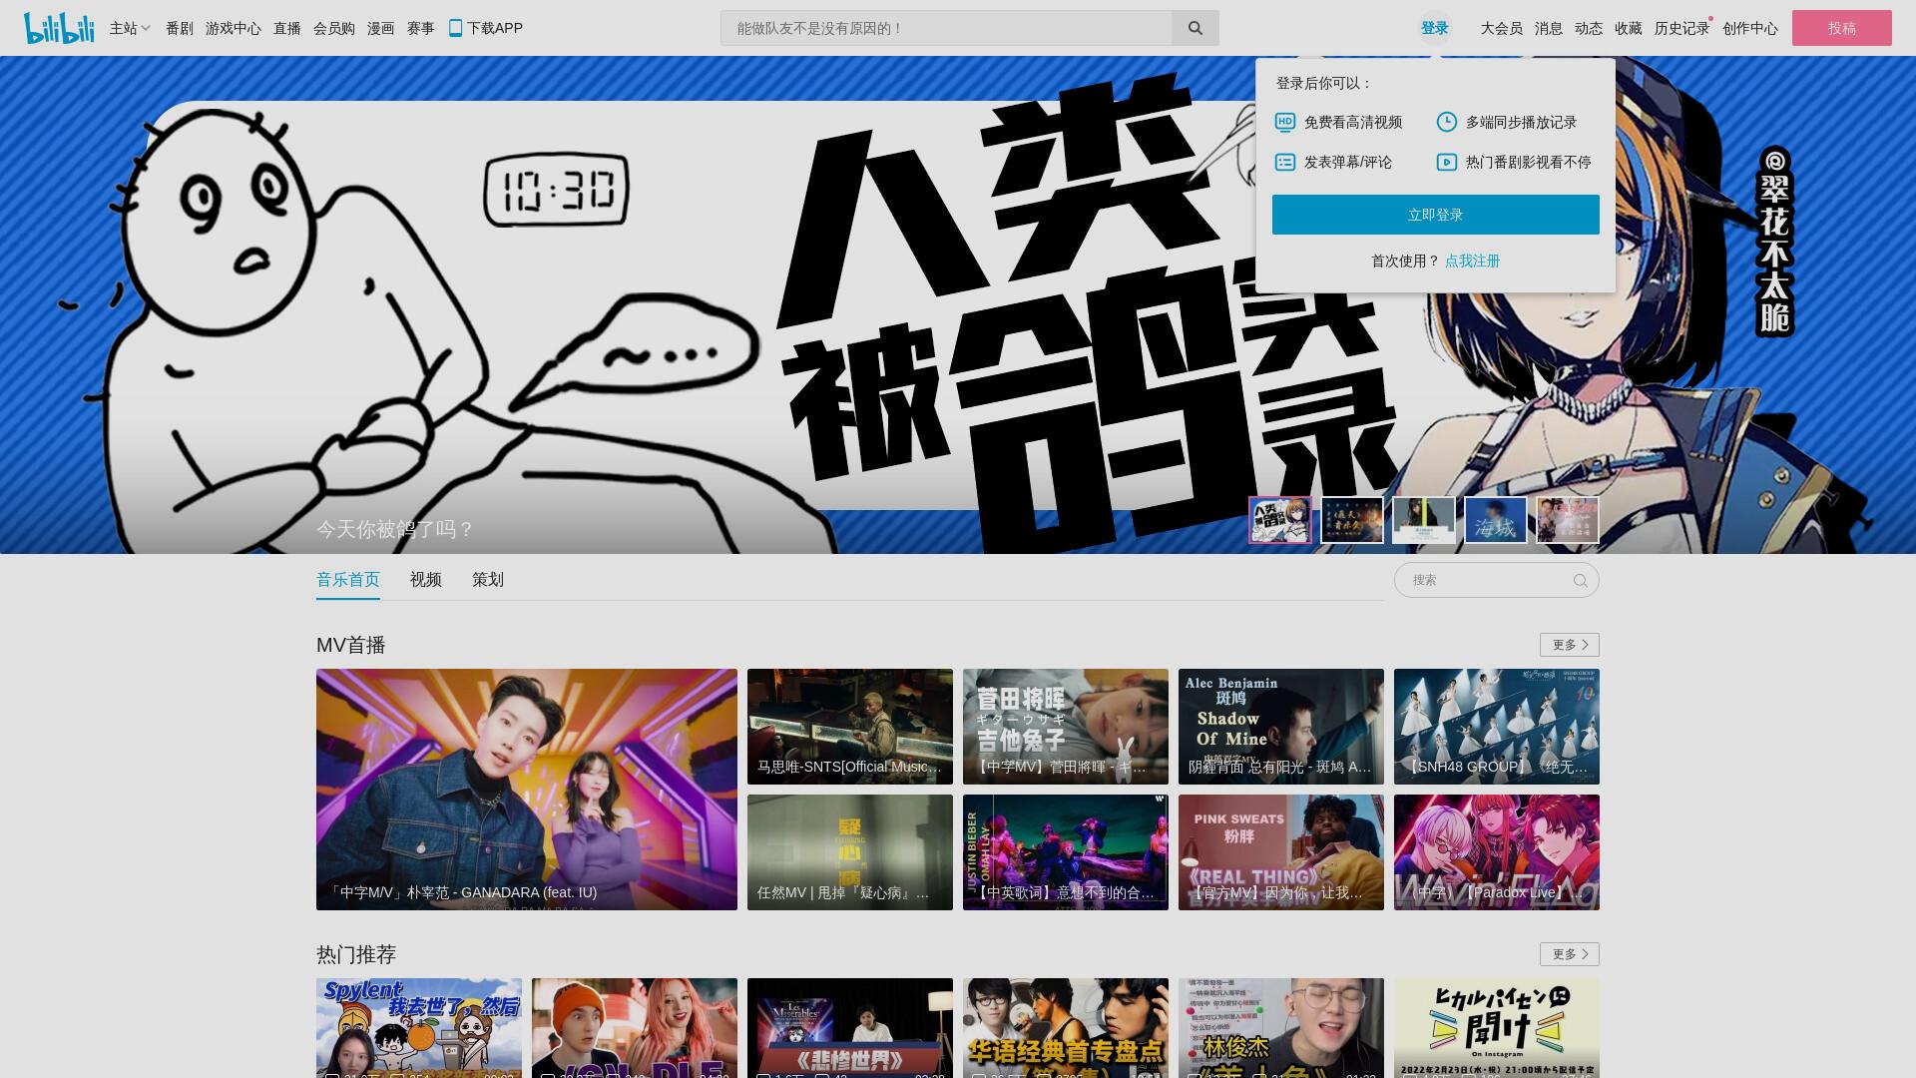
Task: Open 会员购 in the navigation bar
Action: (x=334, y=28)
